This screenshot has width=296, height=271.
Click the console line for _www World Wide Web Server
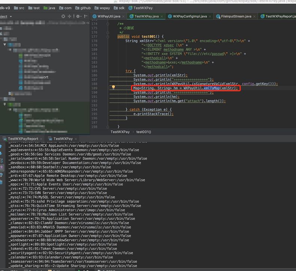point(77,180)
